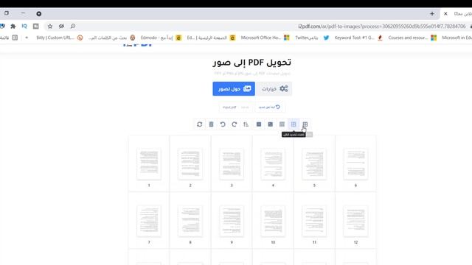Open the Bitly | Custom URL bookmark
This screenshot has height=265, width=472.
click(59, 38)
